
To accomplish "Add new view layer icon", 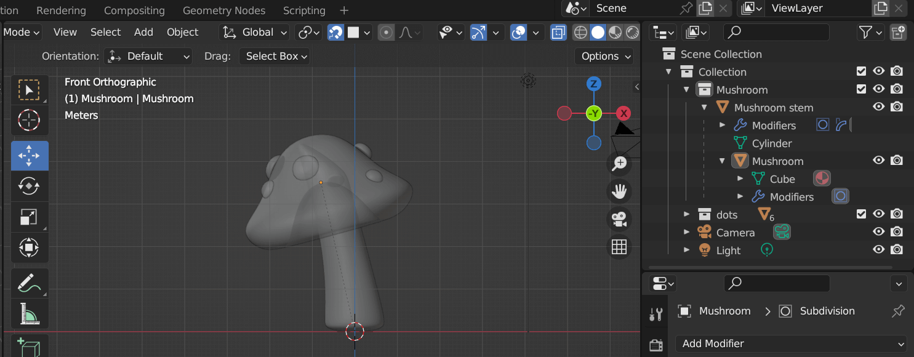I will click(x=881, y=8).
